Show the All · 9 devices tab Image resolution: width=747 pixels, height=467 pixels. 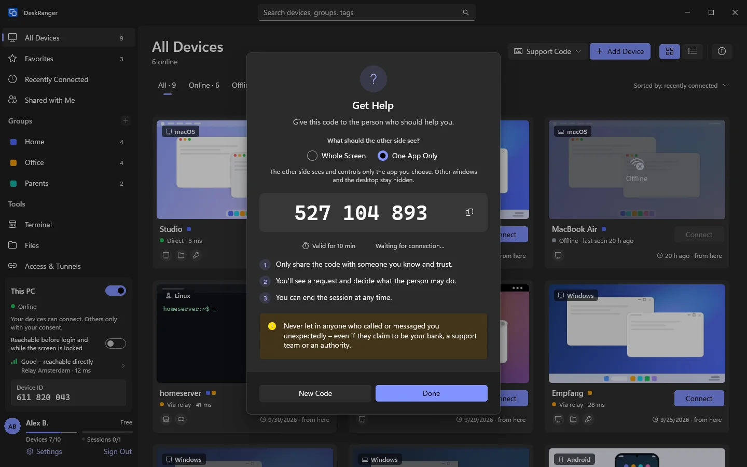[167, 85]
